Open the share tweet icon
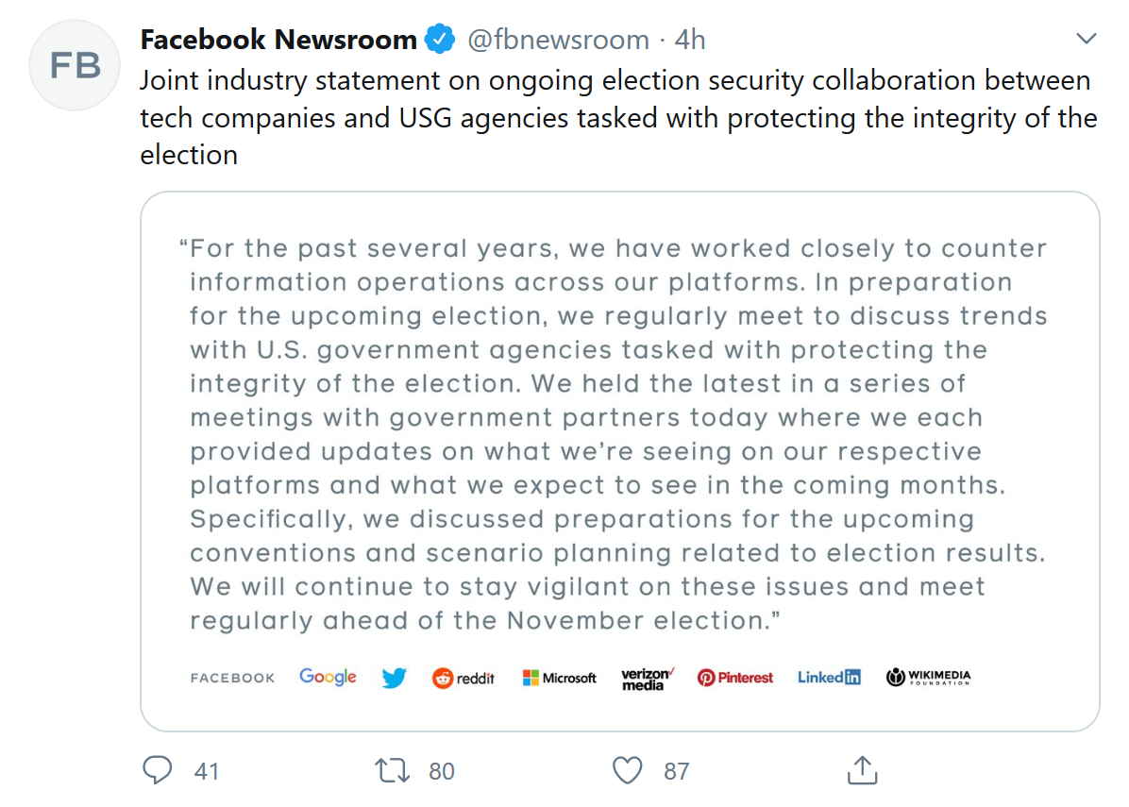Screen dimensions: 1129x807 (862, 771)
